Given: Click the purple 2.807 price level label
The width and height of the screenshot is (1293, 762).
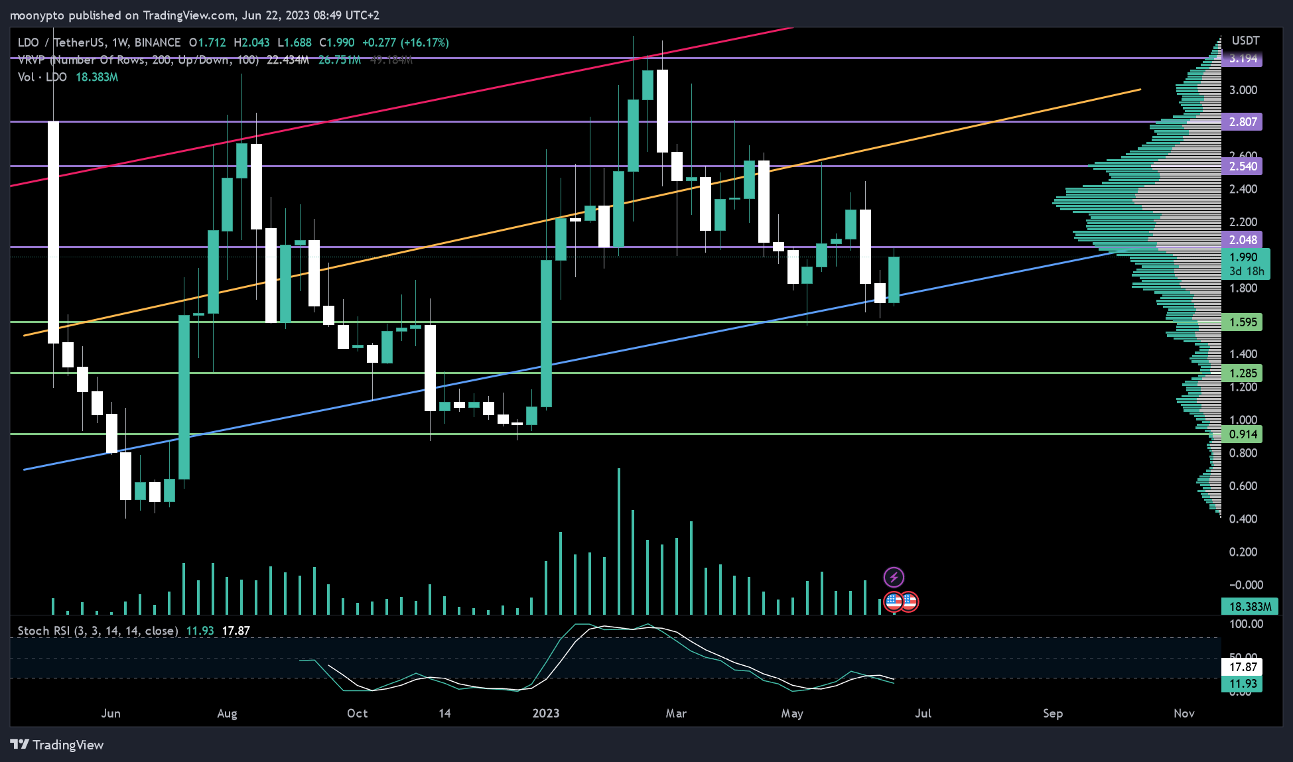Looking at the screenshot, I should (x=1243, y=121).
